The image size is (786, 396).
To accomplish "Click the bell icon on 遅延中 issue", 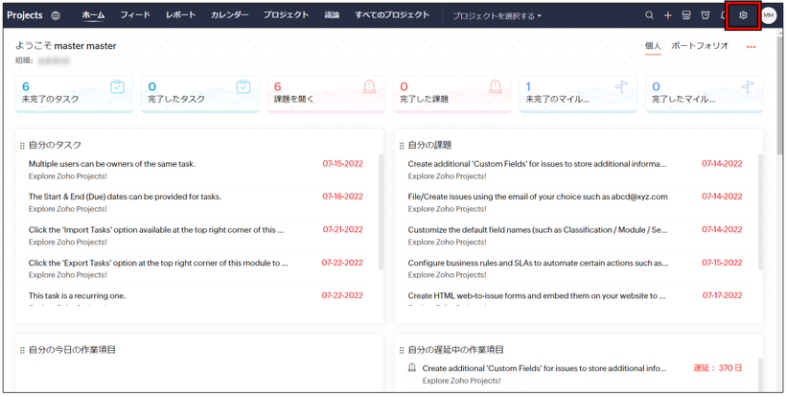I will tap(412, 368).
